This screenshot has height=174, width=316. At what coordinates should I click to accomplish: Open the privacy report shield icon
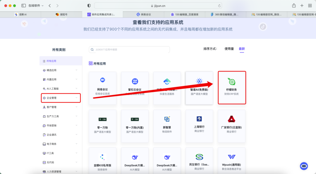(x=89, y=6)
